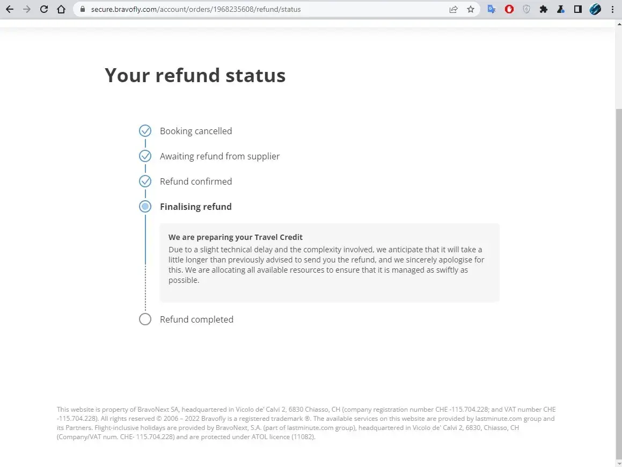Click the Refund confirmed checkmark step
Screen dimensions: 622x467
click(145, 181)
